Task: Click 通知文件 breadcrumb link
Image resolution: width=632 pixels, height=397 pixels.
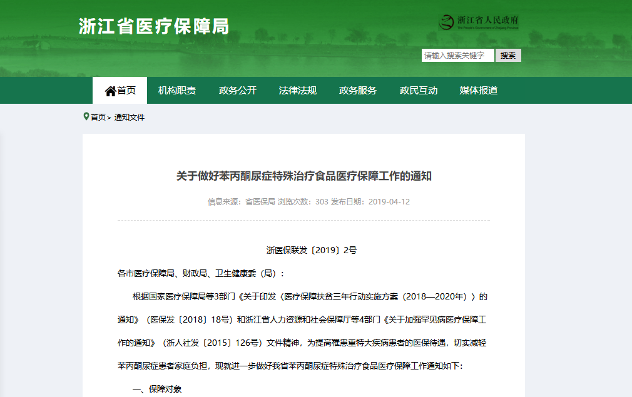Action: [130, 117]
